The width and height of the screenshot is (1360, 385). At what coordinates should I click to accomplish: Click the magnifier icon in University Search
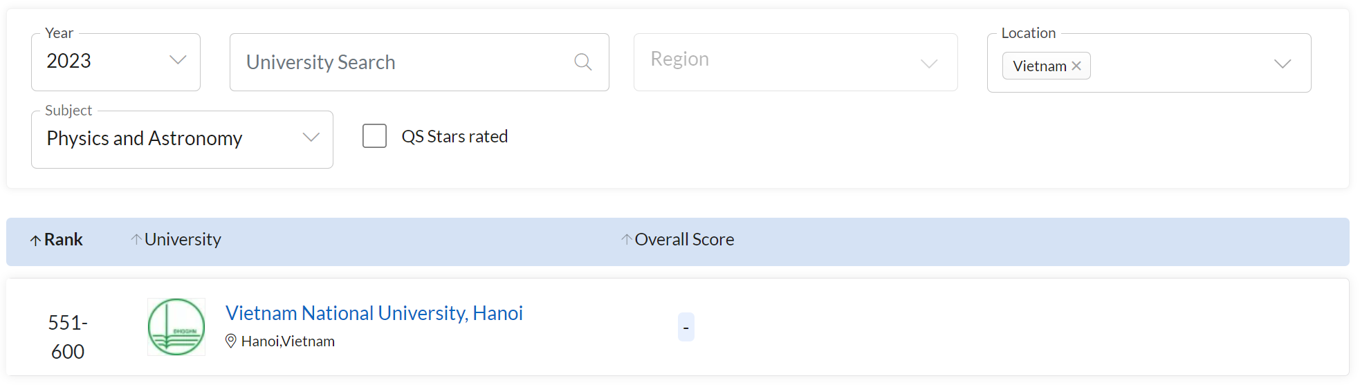(583, 62)
